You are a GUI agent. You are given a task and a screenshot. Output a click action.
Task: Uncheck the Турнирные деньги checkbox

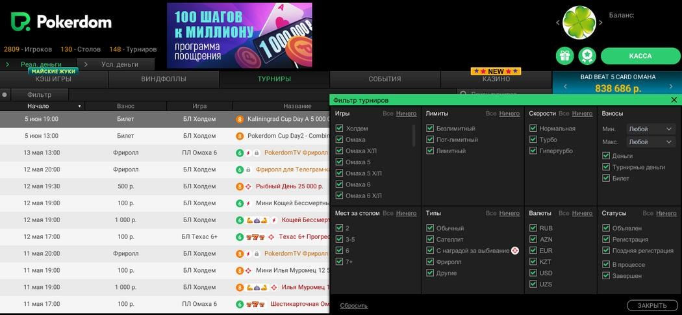[606, 167]
